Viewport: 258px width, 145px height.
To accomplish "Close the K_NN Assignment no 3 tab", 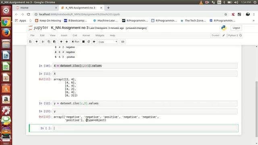I will pyautogui.click(x=101, y=8).
